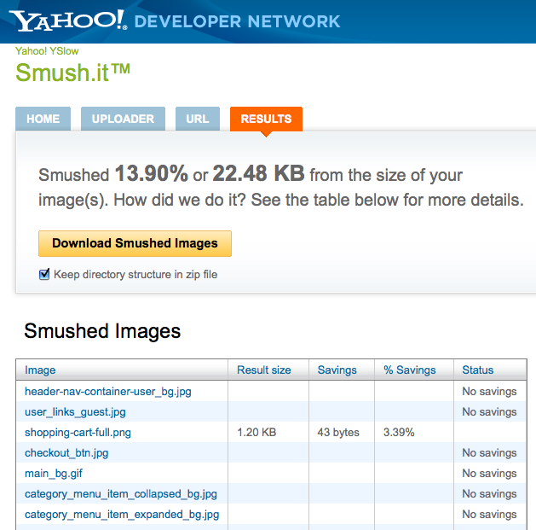Open the Developer Network header link
This screenshot has width=536, height=530.
237,21
